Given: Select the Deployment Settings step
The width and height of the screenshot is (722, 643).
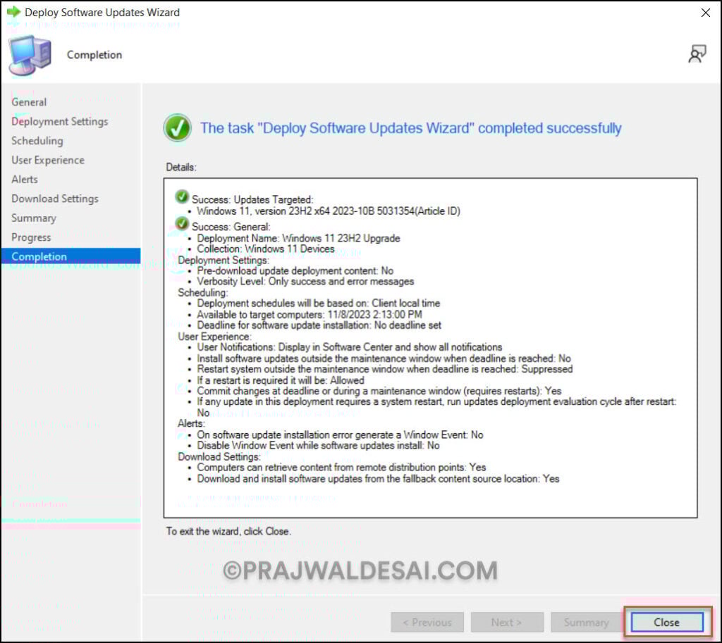Looking at the screenshot, I should 60,121.
